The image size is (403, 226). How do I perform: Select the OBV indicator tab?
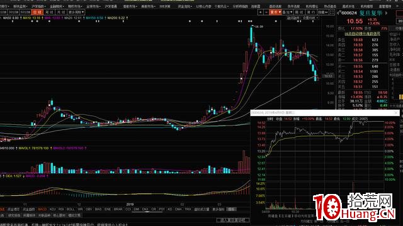[89, 209]
